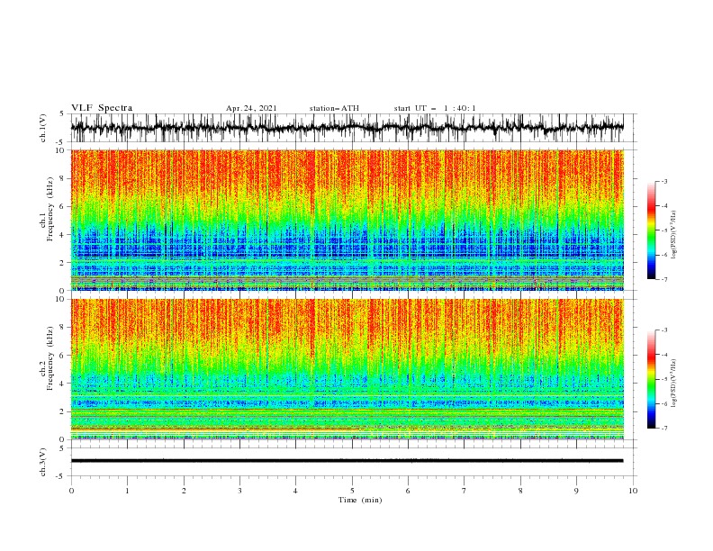Click the log(PSD) label beside ch.1 color bar
The width and height of the screenshot is (713, 551).
pos(673,237)
